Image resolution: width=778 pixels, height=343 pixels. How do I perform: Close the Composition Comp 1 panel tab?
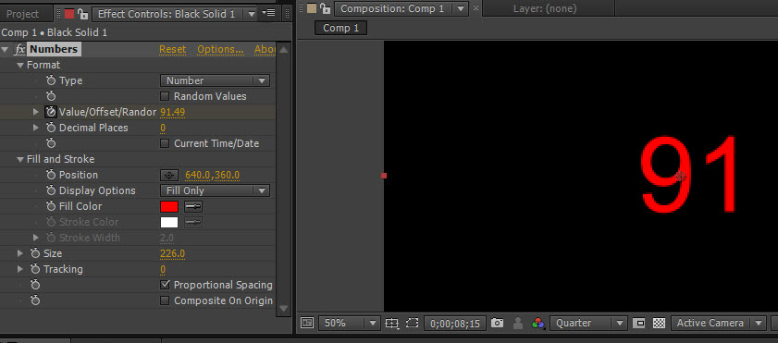click(x=475, y=8)
